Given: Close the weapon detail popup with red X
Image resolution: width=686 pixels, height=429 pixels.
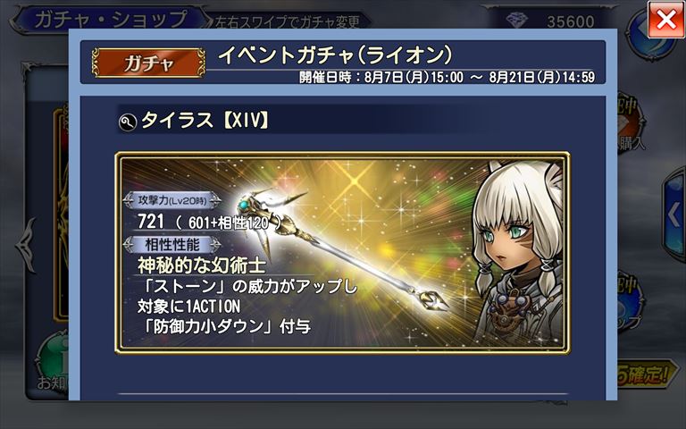Looking at the screenshot, I should (665, 20).
